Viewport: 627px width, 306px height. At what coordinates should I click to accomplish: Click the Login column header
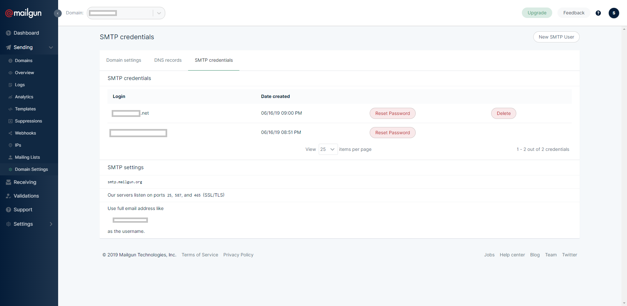pyautogui.click(x=119, y=96)
